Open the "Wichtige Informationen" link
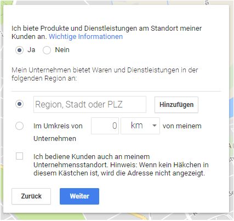The image size is (234, 221). pyautogui.click(x=85, y=37)
